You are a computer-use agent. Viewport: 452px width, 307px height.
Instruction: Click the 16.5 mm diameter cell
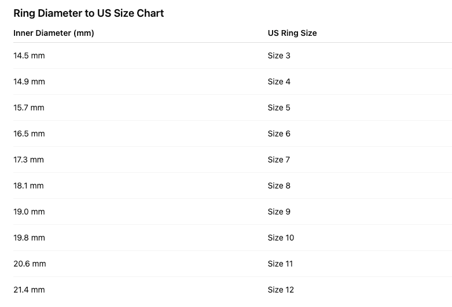tap(29, 134)
